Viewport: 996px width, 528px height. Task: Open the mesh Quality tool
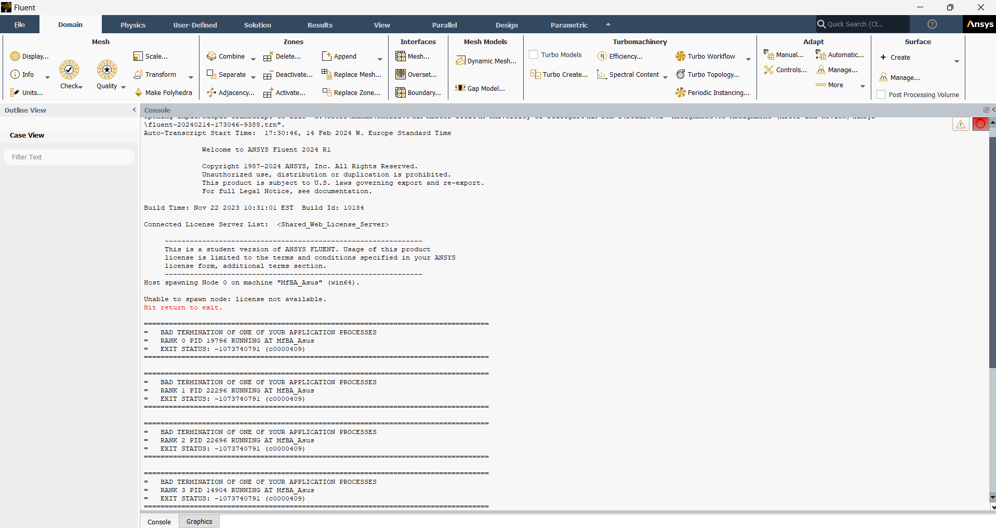coord(107,74)
